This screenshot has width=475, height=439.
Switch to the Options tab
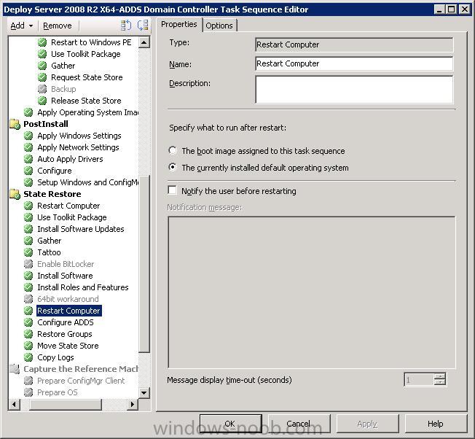(219, 26)
